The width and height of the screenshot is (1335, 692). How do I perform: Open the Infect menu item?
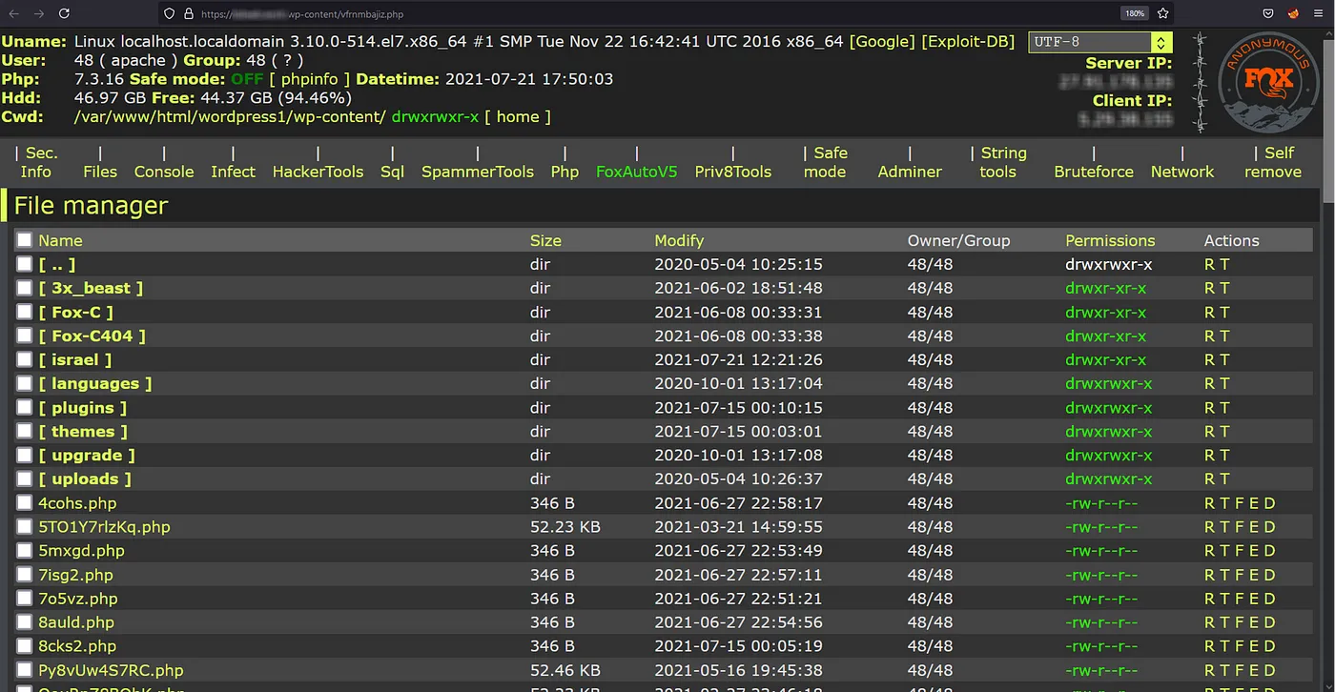(x=234, y=172)
